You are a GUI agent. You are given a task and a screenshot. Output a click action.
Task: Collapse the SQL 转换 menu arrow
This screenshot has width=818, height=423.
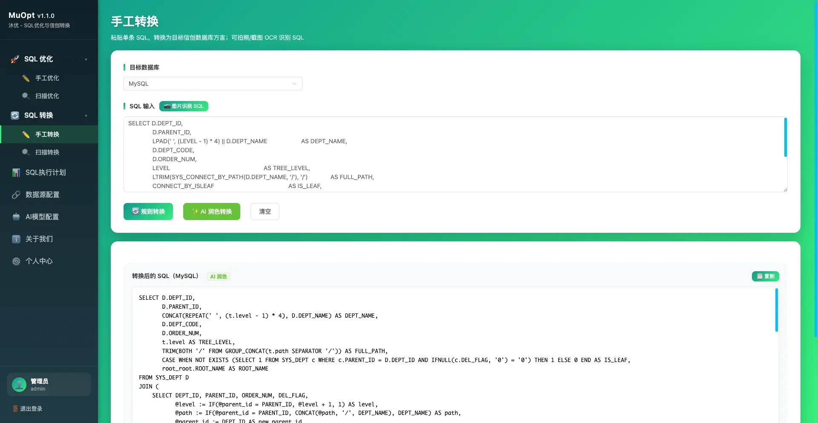86,116
